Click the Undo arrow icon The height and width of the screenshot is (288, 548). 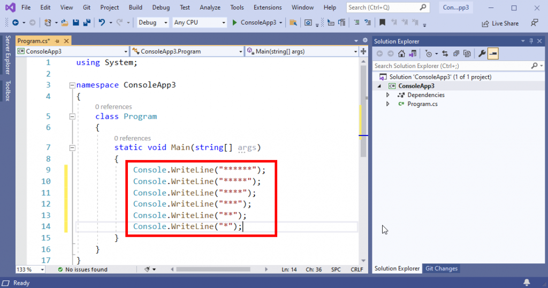(102, 22)
